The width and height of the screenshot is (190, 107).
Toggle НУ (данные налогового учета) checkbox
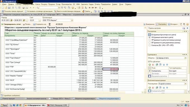149,37
